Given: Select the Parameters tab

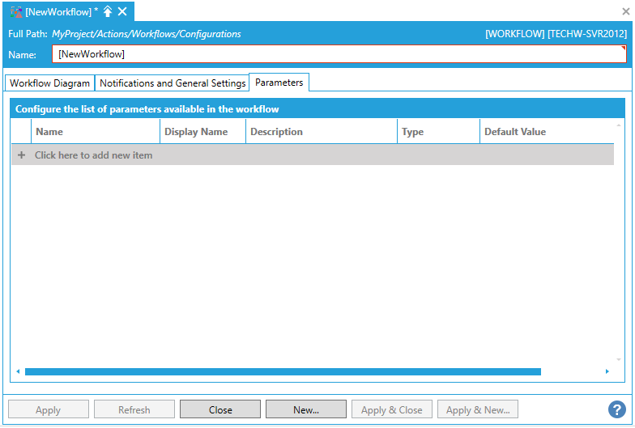Looking at the screenshot, I should click(279, 83).
